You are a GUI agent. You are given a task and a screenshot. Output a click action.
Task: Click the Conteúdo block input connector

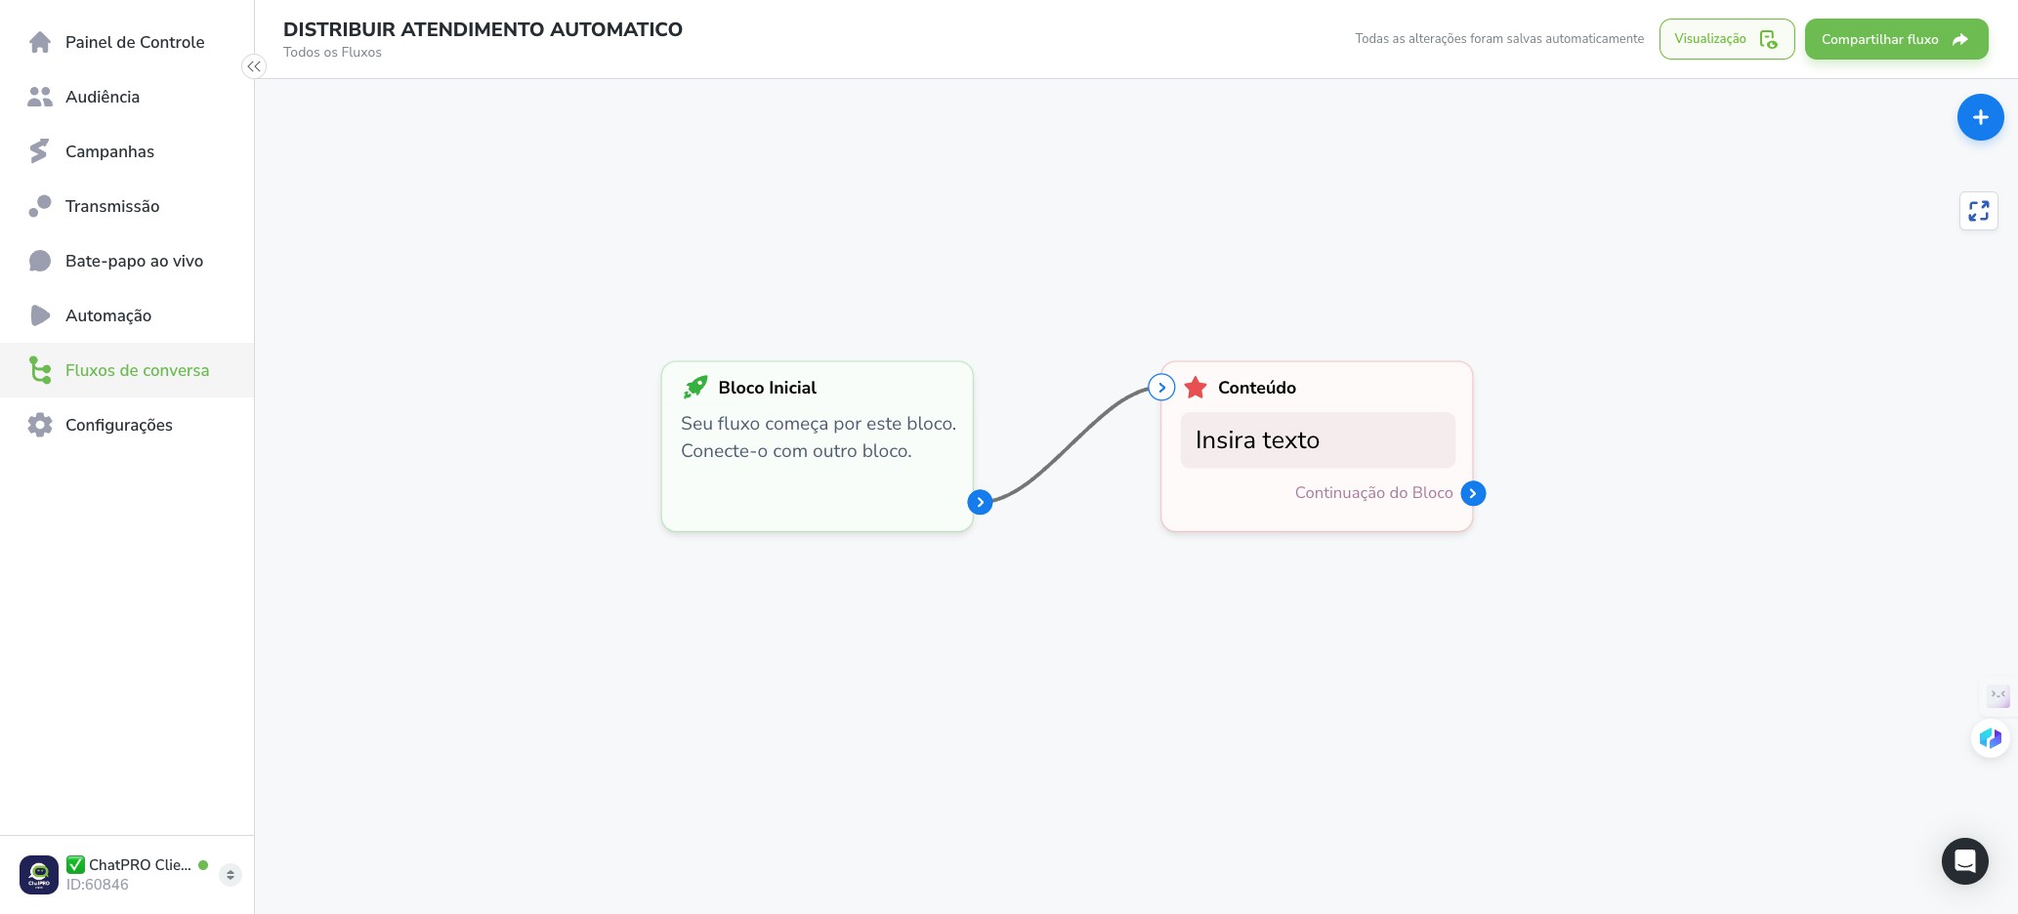point(1161,388)
